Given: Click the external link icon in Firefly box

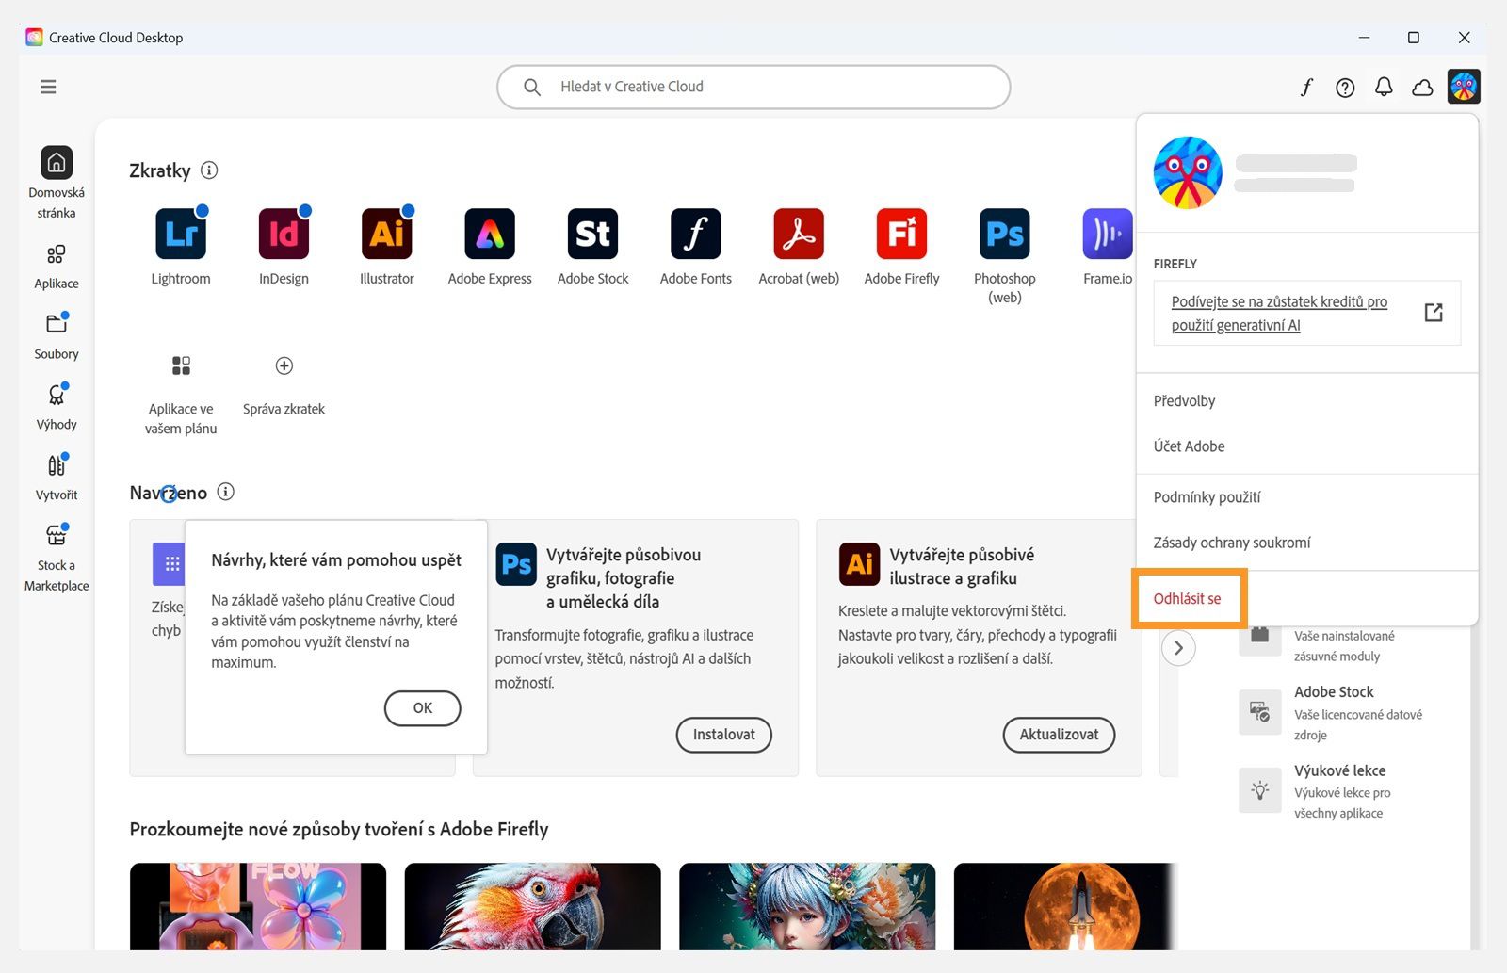Looking at the screenshot, I should click(x=1434, y=313).
